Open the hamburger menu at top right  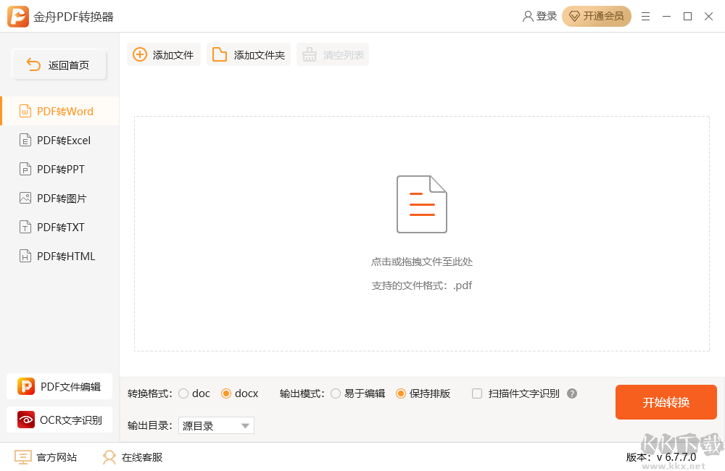646,16
